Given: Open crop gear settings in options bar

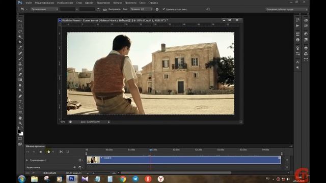Looking at the screenshot, I should point(157,9).
